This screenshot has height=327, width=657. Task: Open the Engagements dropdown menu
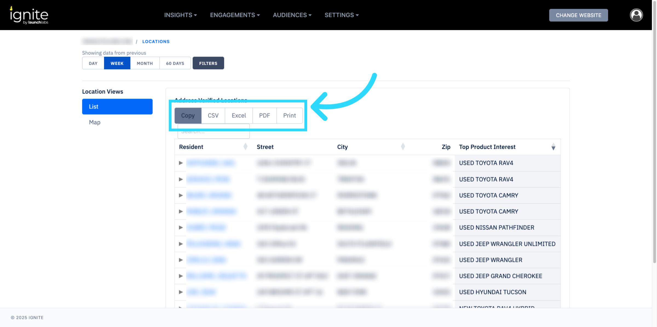tap(235, 15)
